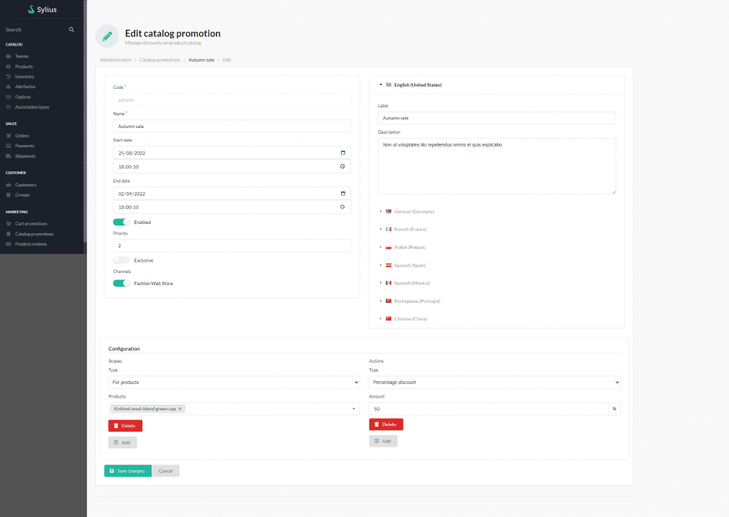Click the Customers users icon
This screenshot has height=517, width=729.
point(9,185)
